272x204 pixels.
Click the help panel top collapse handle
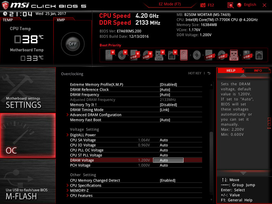(243, 76)
